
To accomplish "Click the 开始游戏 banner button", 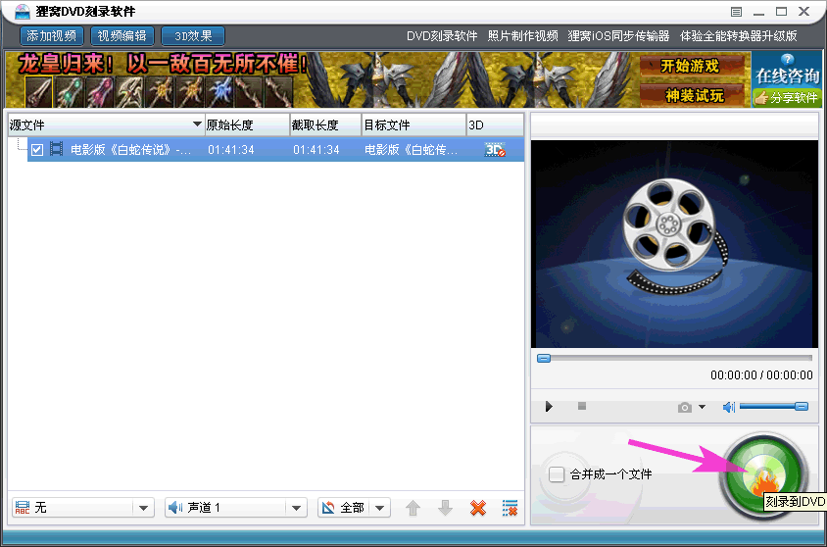I will pos(692,67).
